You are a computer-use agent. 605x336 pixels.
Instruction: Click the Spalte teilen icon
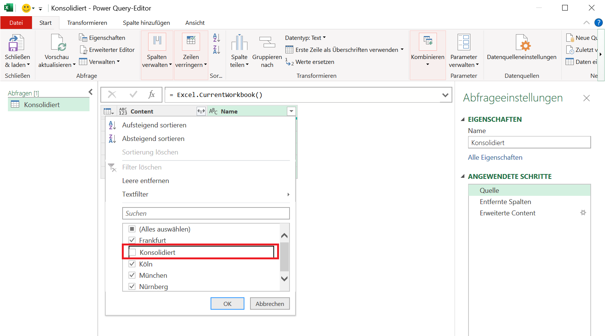(239, 42)
